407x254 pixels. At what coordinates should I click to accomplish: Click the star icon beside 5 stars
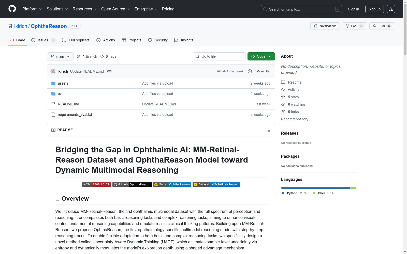pyautogui.click(x=283, y=97)
